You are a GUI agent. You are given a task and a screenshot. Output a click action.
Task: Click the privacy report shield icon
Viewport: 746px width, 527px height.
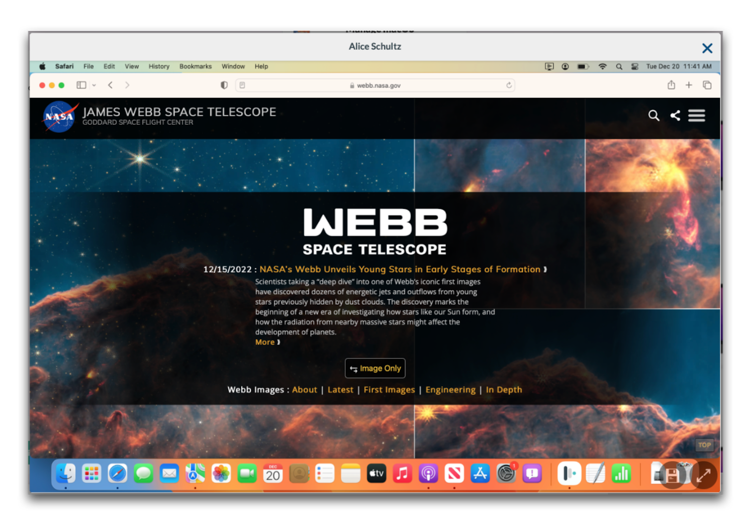pyautogui.click(x=224, y=85)
